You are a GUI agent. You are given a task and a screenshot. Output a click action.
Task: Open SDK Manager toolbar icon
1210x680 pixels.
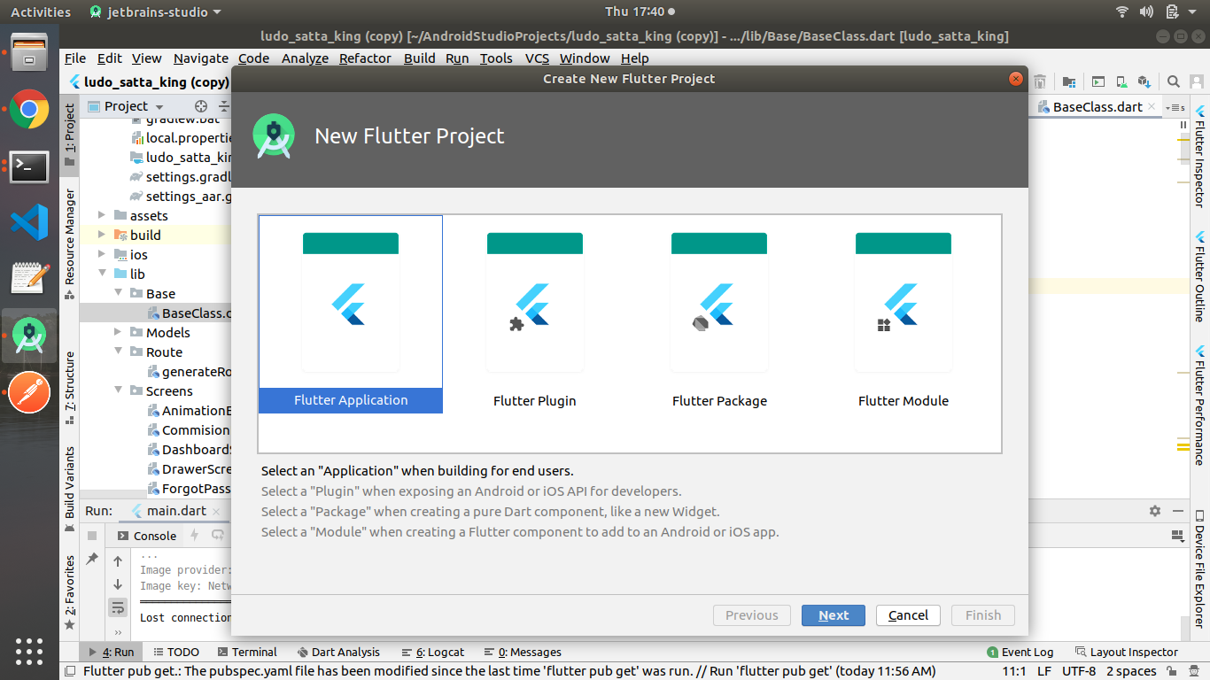tap(1144, 81)
